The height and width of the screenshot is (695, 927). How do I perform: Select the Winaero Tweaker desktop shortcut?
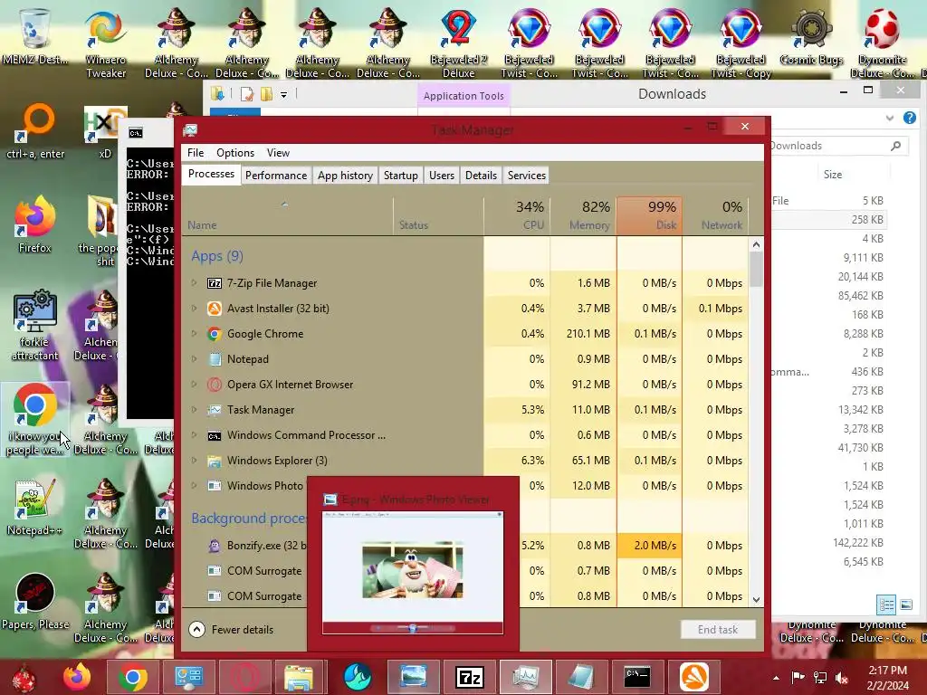(105, 43)
